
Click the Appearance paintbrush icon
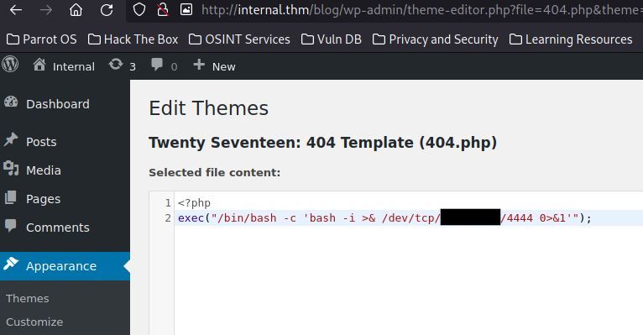[x=11, y=264]
